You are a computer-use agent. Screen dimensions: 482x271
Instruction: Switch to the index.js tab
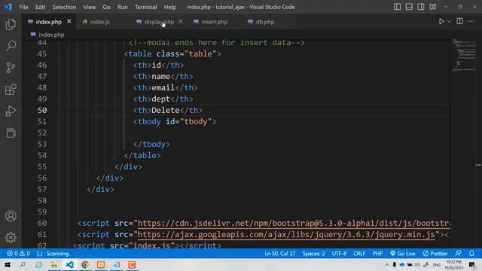click(x=99, y=22)
